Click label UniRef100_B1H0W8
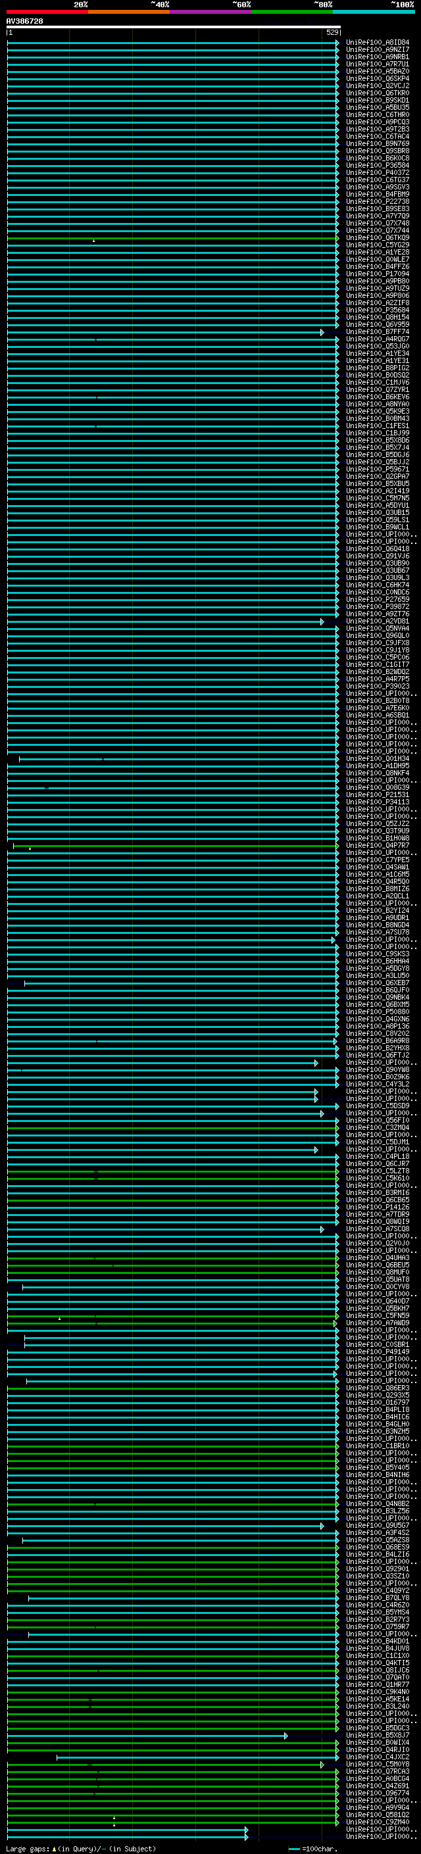 pos(377,839)
